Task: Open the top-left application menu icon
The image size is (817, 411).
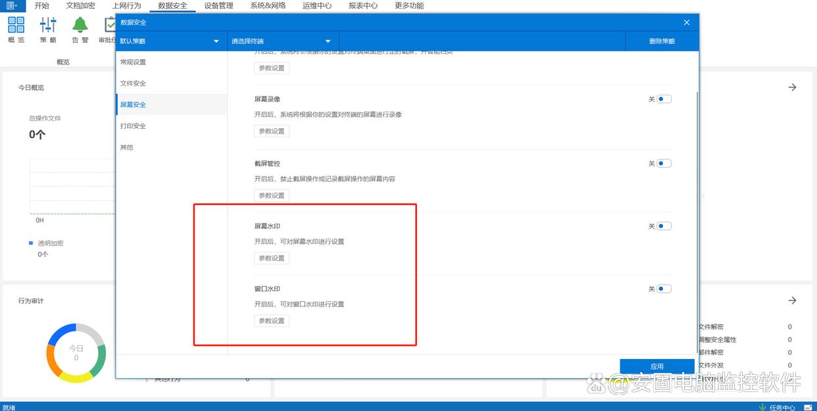Action: click(x=12, y=5)
